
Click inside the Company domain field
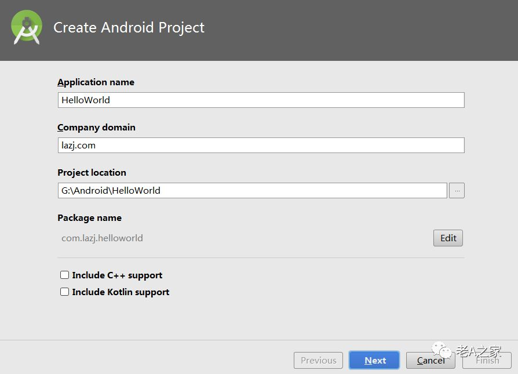(261, 145)
